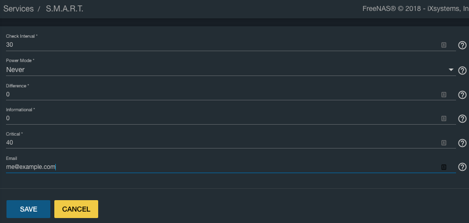Click help icon beside Difference field
The image size is (469, 223).
click(x=462, y=95)
